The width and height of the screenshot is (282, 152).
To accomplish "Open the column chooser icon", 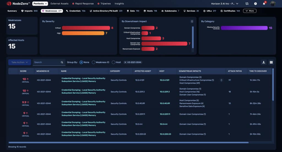I will click(271, 62).
